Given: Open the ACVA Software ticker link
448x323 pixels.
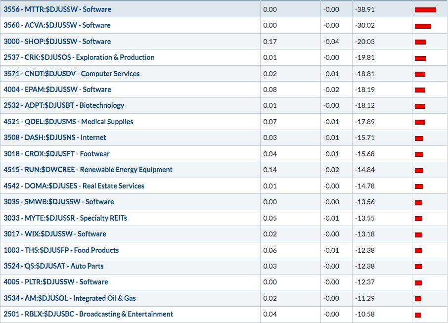Looking at the screenshot, I should coord(57,25).
